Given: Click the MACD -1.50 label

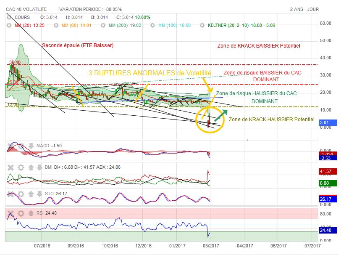Looking at the screenshot, I should coord(49,146).
